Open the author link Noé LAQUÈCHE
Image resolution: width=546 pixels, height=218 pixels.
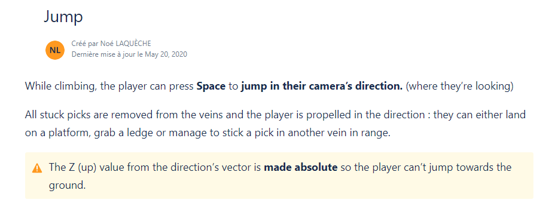tap(126, 44)
